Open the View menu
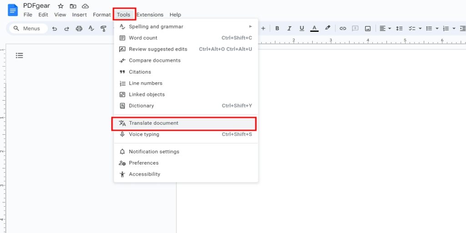Image resolution: width=466 pixels, height=233 pixels. click(60, 15)
